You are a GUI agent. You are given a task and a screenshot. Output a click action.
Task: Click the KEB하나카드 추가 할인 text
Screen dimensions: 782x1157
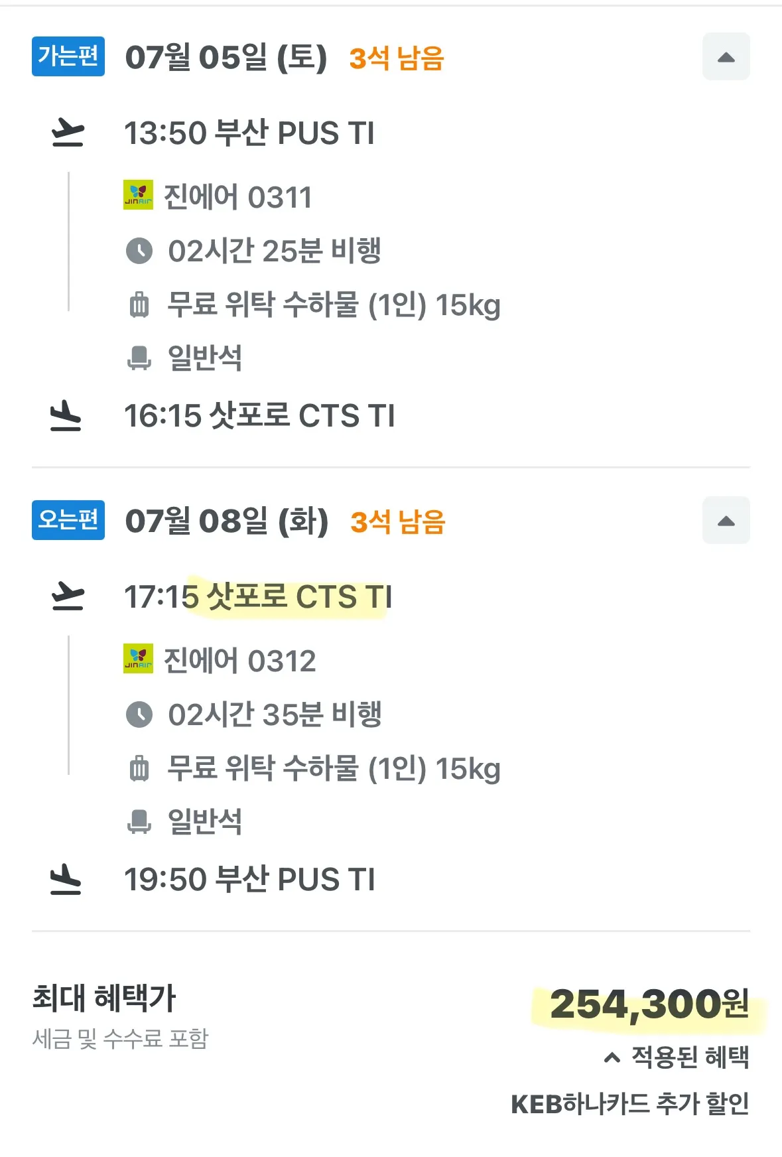point(630,1104)
